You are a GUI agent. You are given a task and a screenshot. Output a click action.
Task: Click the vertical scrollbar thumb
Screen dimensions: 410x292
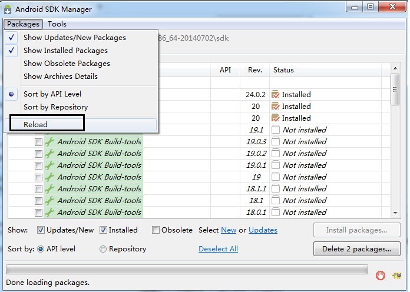point(395,89)
